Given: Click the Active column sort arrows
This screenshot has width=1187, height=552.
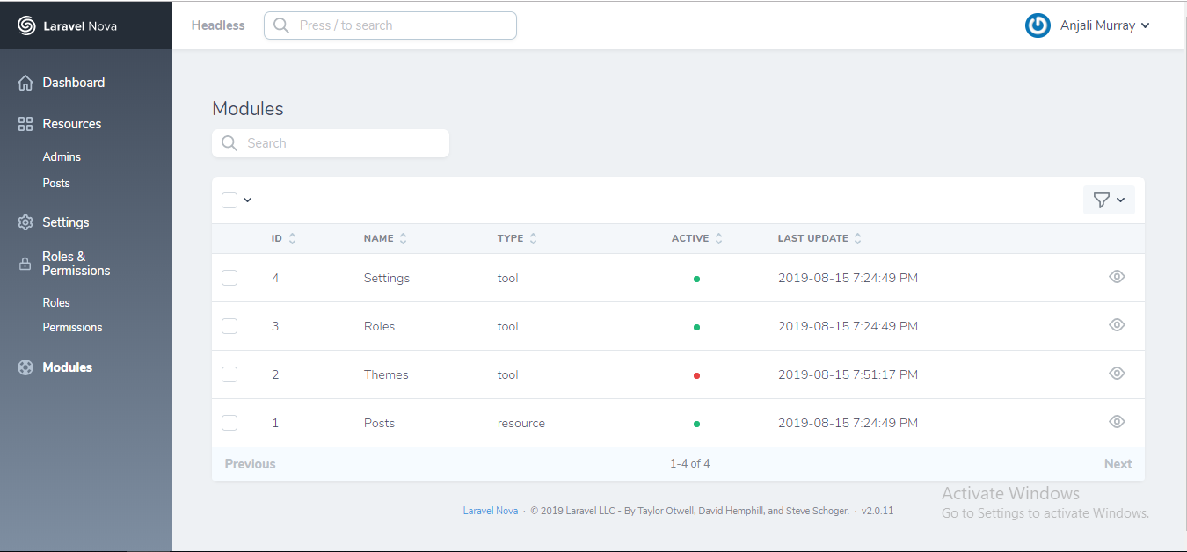Looking at the screenshot, I should [718, 238].
